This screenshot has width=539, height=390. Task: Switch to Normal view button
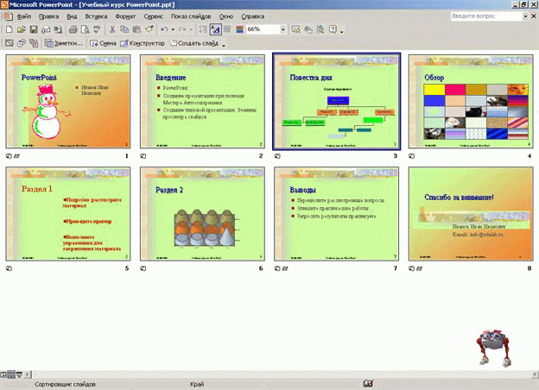coord(3,374)
